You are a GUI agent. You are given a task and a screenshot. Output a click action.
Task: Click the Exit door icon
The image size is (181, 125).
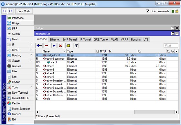pyautogui.click(x=9, y=120)
